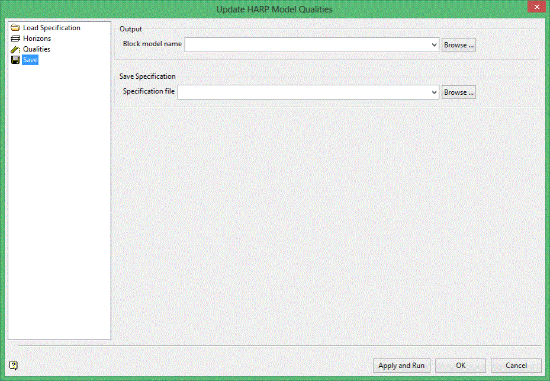Image resolution: width=550 pixels, height=381 pixels.
Task: Cancel the Update HARP Model dialog
Action: click(516, 366)
